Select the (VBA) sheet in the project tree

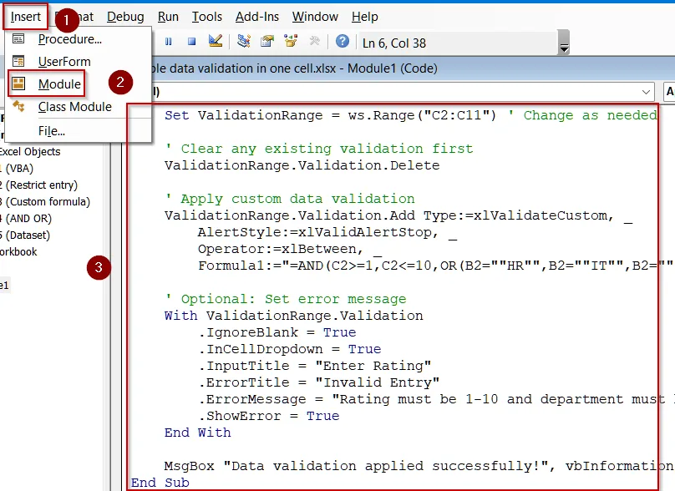[x=17, y=168]
